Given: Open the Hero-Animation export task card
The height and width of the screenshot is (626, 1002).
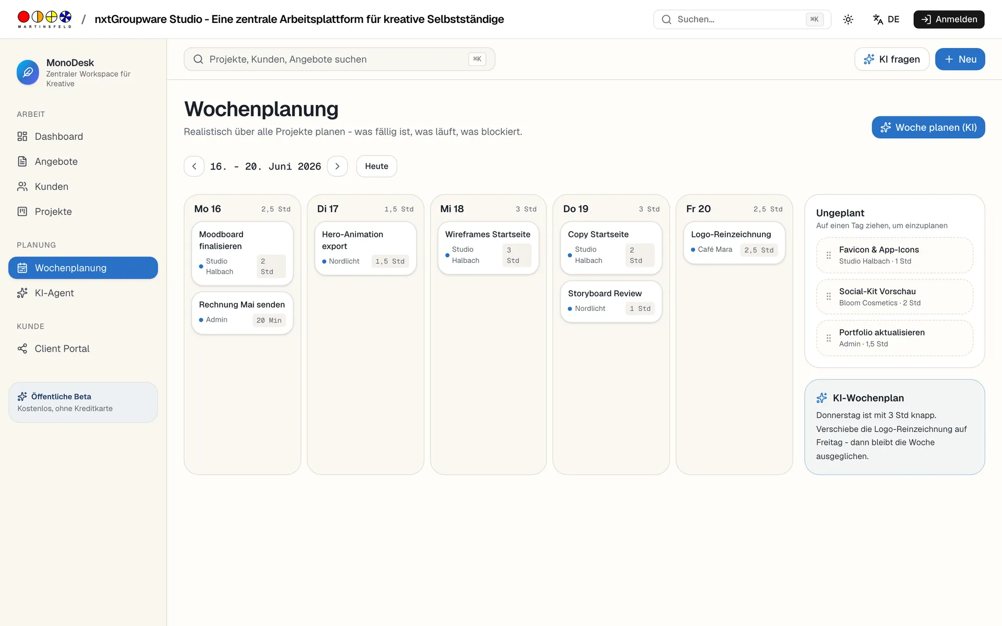Looking at the screenshot, I should (365, 248).
